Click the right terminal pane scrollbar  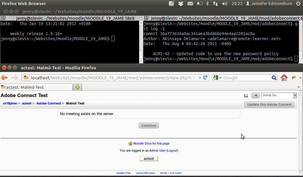coord(301,42)
